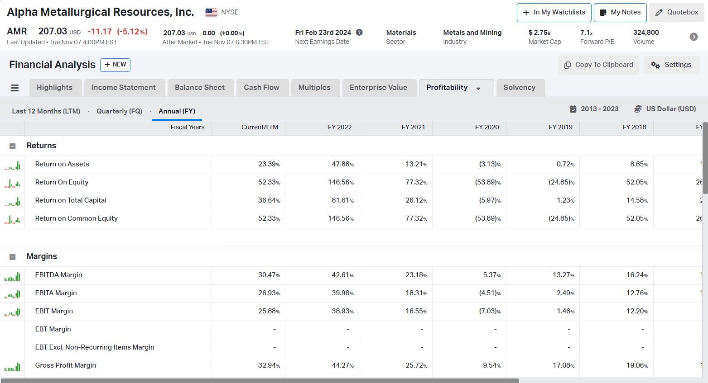Click the currency coins icon for US Dollar
708x383 pixels.
click(638, 109)
